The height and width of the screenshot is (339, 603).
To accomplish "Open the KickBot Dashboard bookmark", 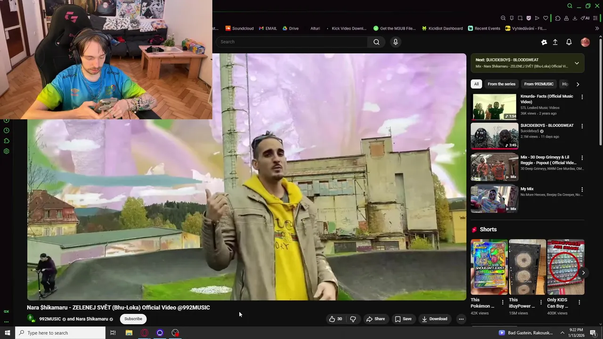I will tap(442, 28).
